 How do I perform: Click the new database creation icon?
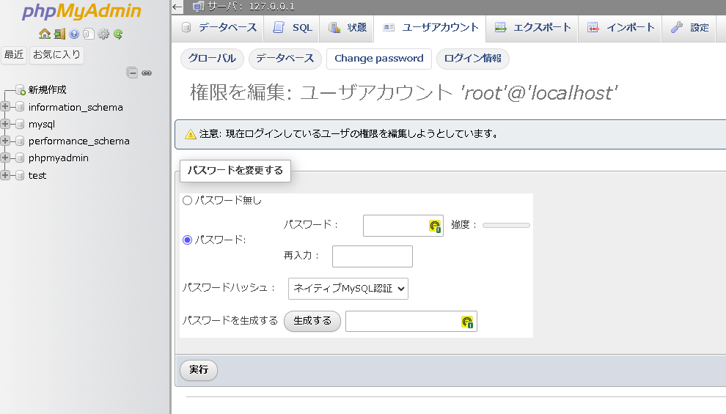(x=20, y=89)
